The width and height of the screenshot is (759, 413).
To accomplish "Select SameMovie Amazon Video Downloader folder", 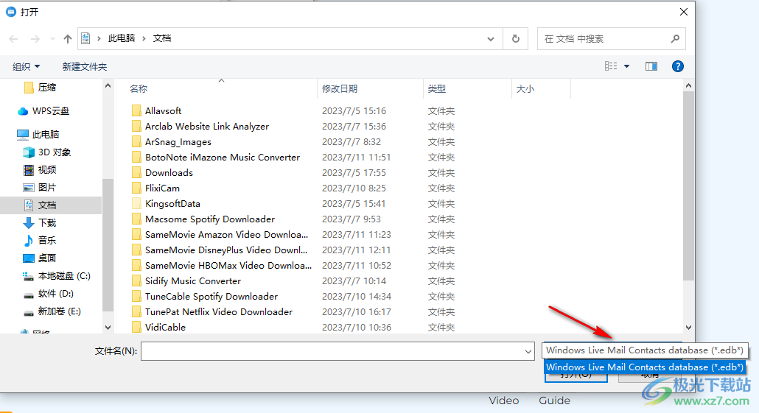I will pyautogui.click(x=226, y=235).
